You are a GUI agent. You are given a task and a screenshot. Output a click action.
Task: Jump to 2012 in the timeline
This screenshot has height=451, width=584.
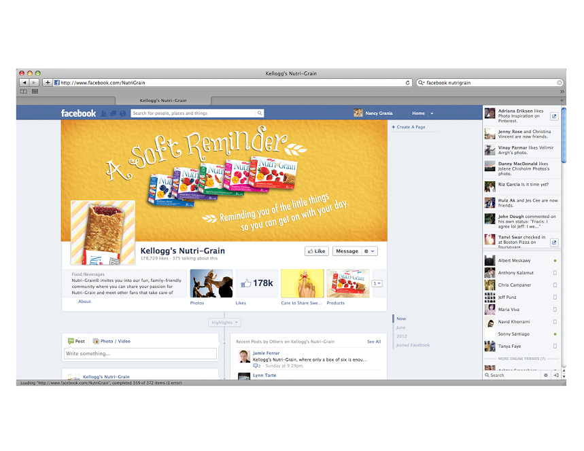click(x=402, y=336)
